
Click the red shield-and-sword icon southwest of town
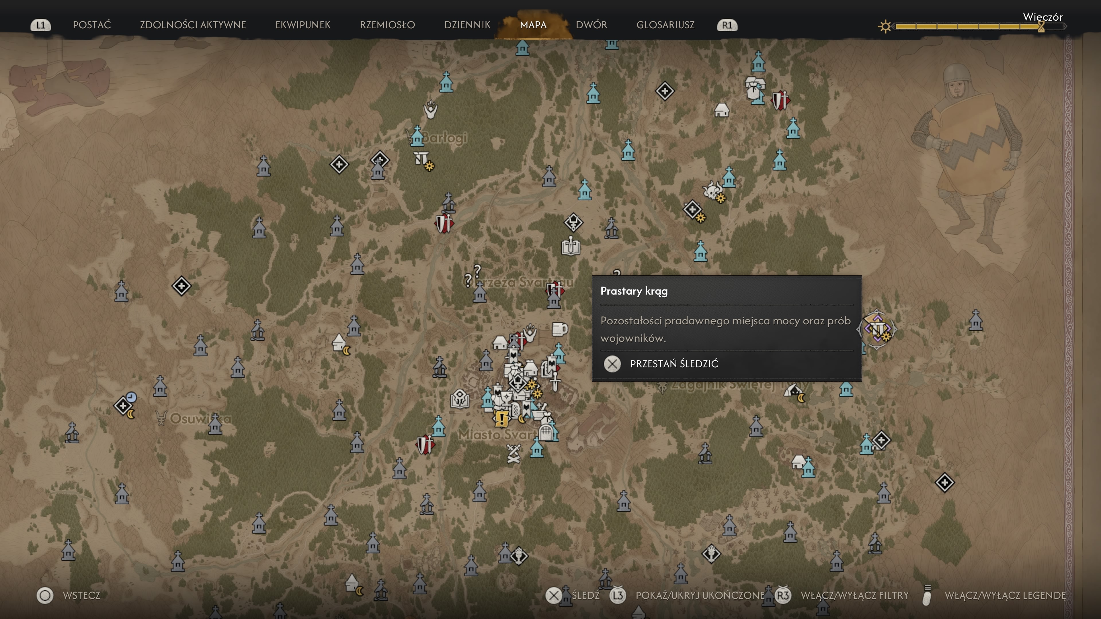tap(425, 445)
